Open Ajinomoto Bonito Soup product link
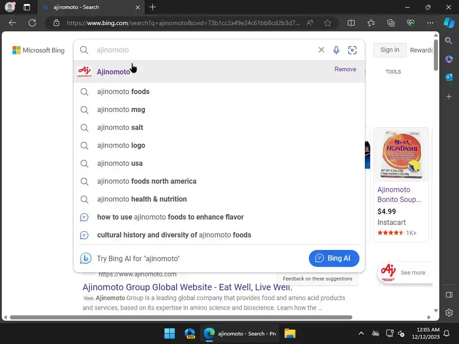Viewport: 459px width, 344px height. point(399,194)
